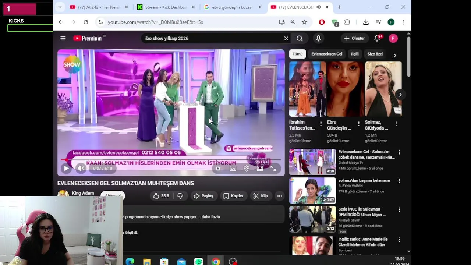This screenshot has height=265, width=471.
Task: Open Chrome extensions puzzle icon
Action: point(347,22)
